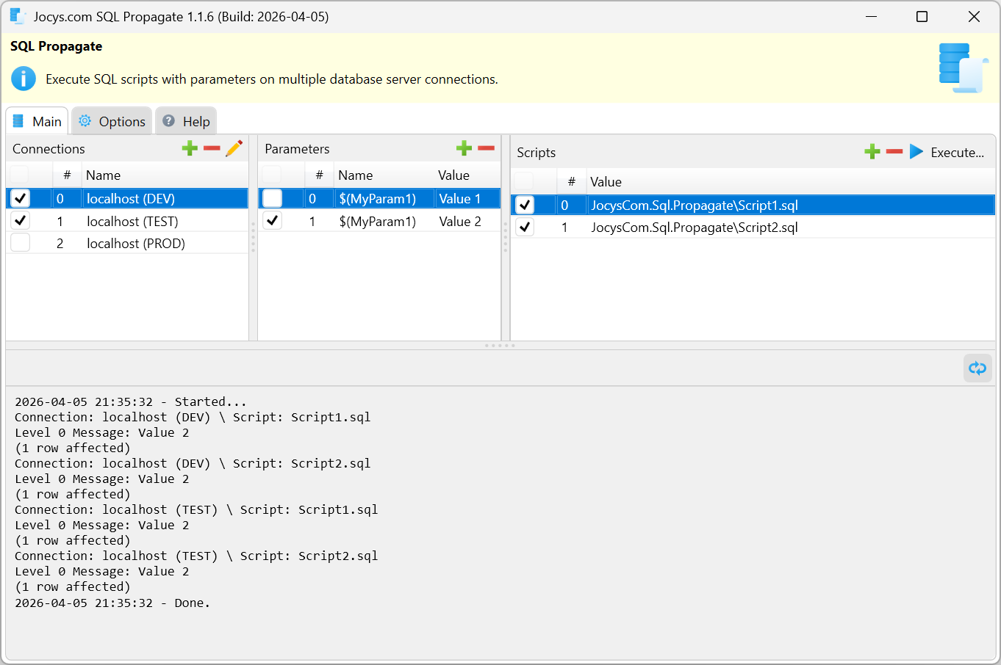
Task: Remove a script using the red minus
Action: (x=894, y=152)
